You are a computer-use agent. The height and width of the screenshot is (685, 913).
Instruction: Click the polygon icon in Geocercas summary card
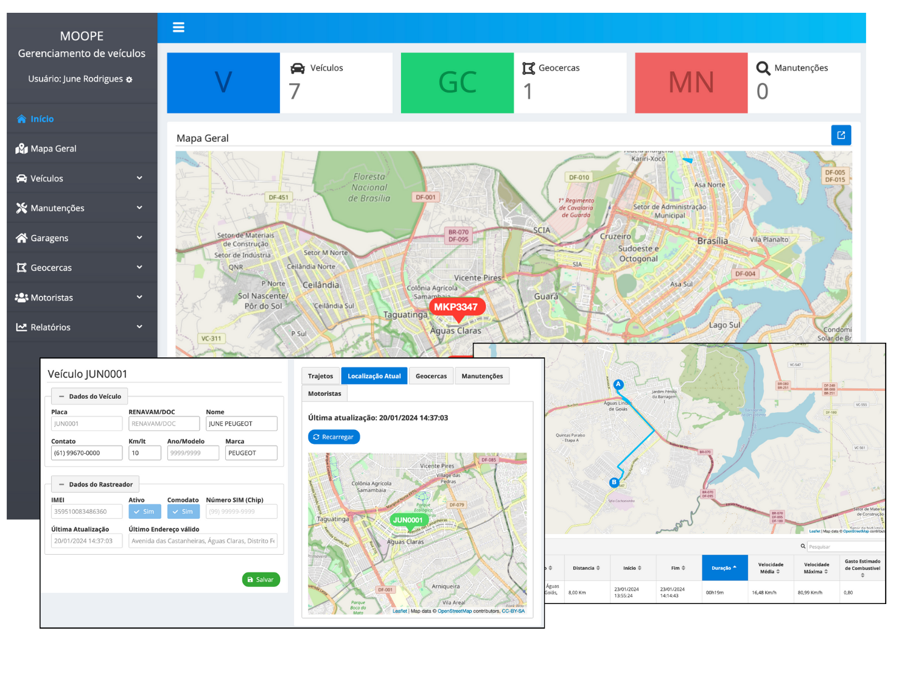tap(529, 68)
